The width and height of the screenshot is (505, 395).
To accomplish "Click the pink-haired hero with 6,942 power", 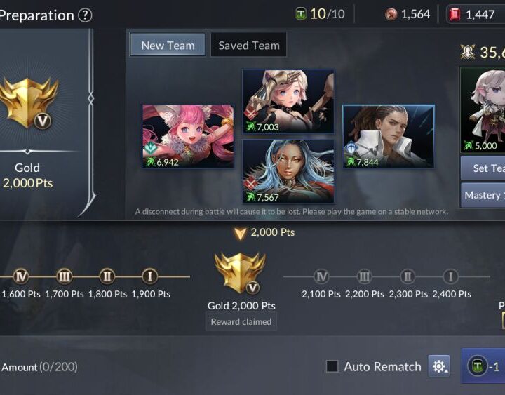I will 188,136.
